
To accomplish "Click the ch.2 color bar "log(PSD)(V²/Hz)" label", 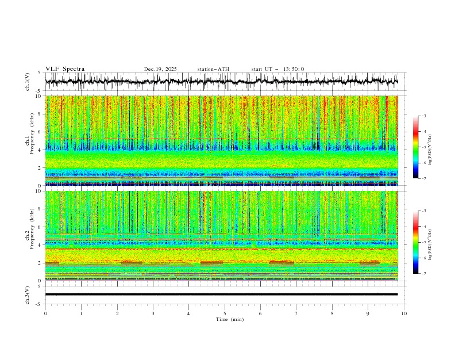I will (430, 244).
